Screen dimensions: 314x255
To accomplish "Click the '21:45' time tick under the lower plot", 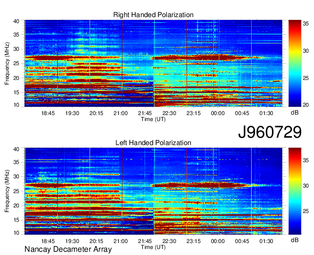I will pyautogui.click(x=145, y=241).
